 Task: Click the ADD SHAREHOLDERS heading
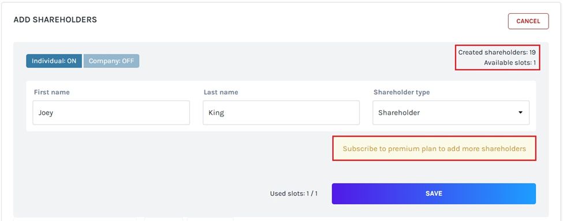(55, 20)
